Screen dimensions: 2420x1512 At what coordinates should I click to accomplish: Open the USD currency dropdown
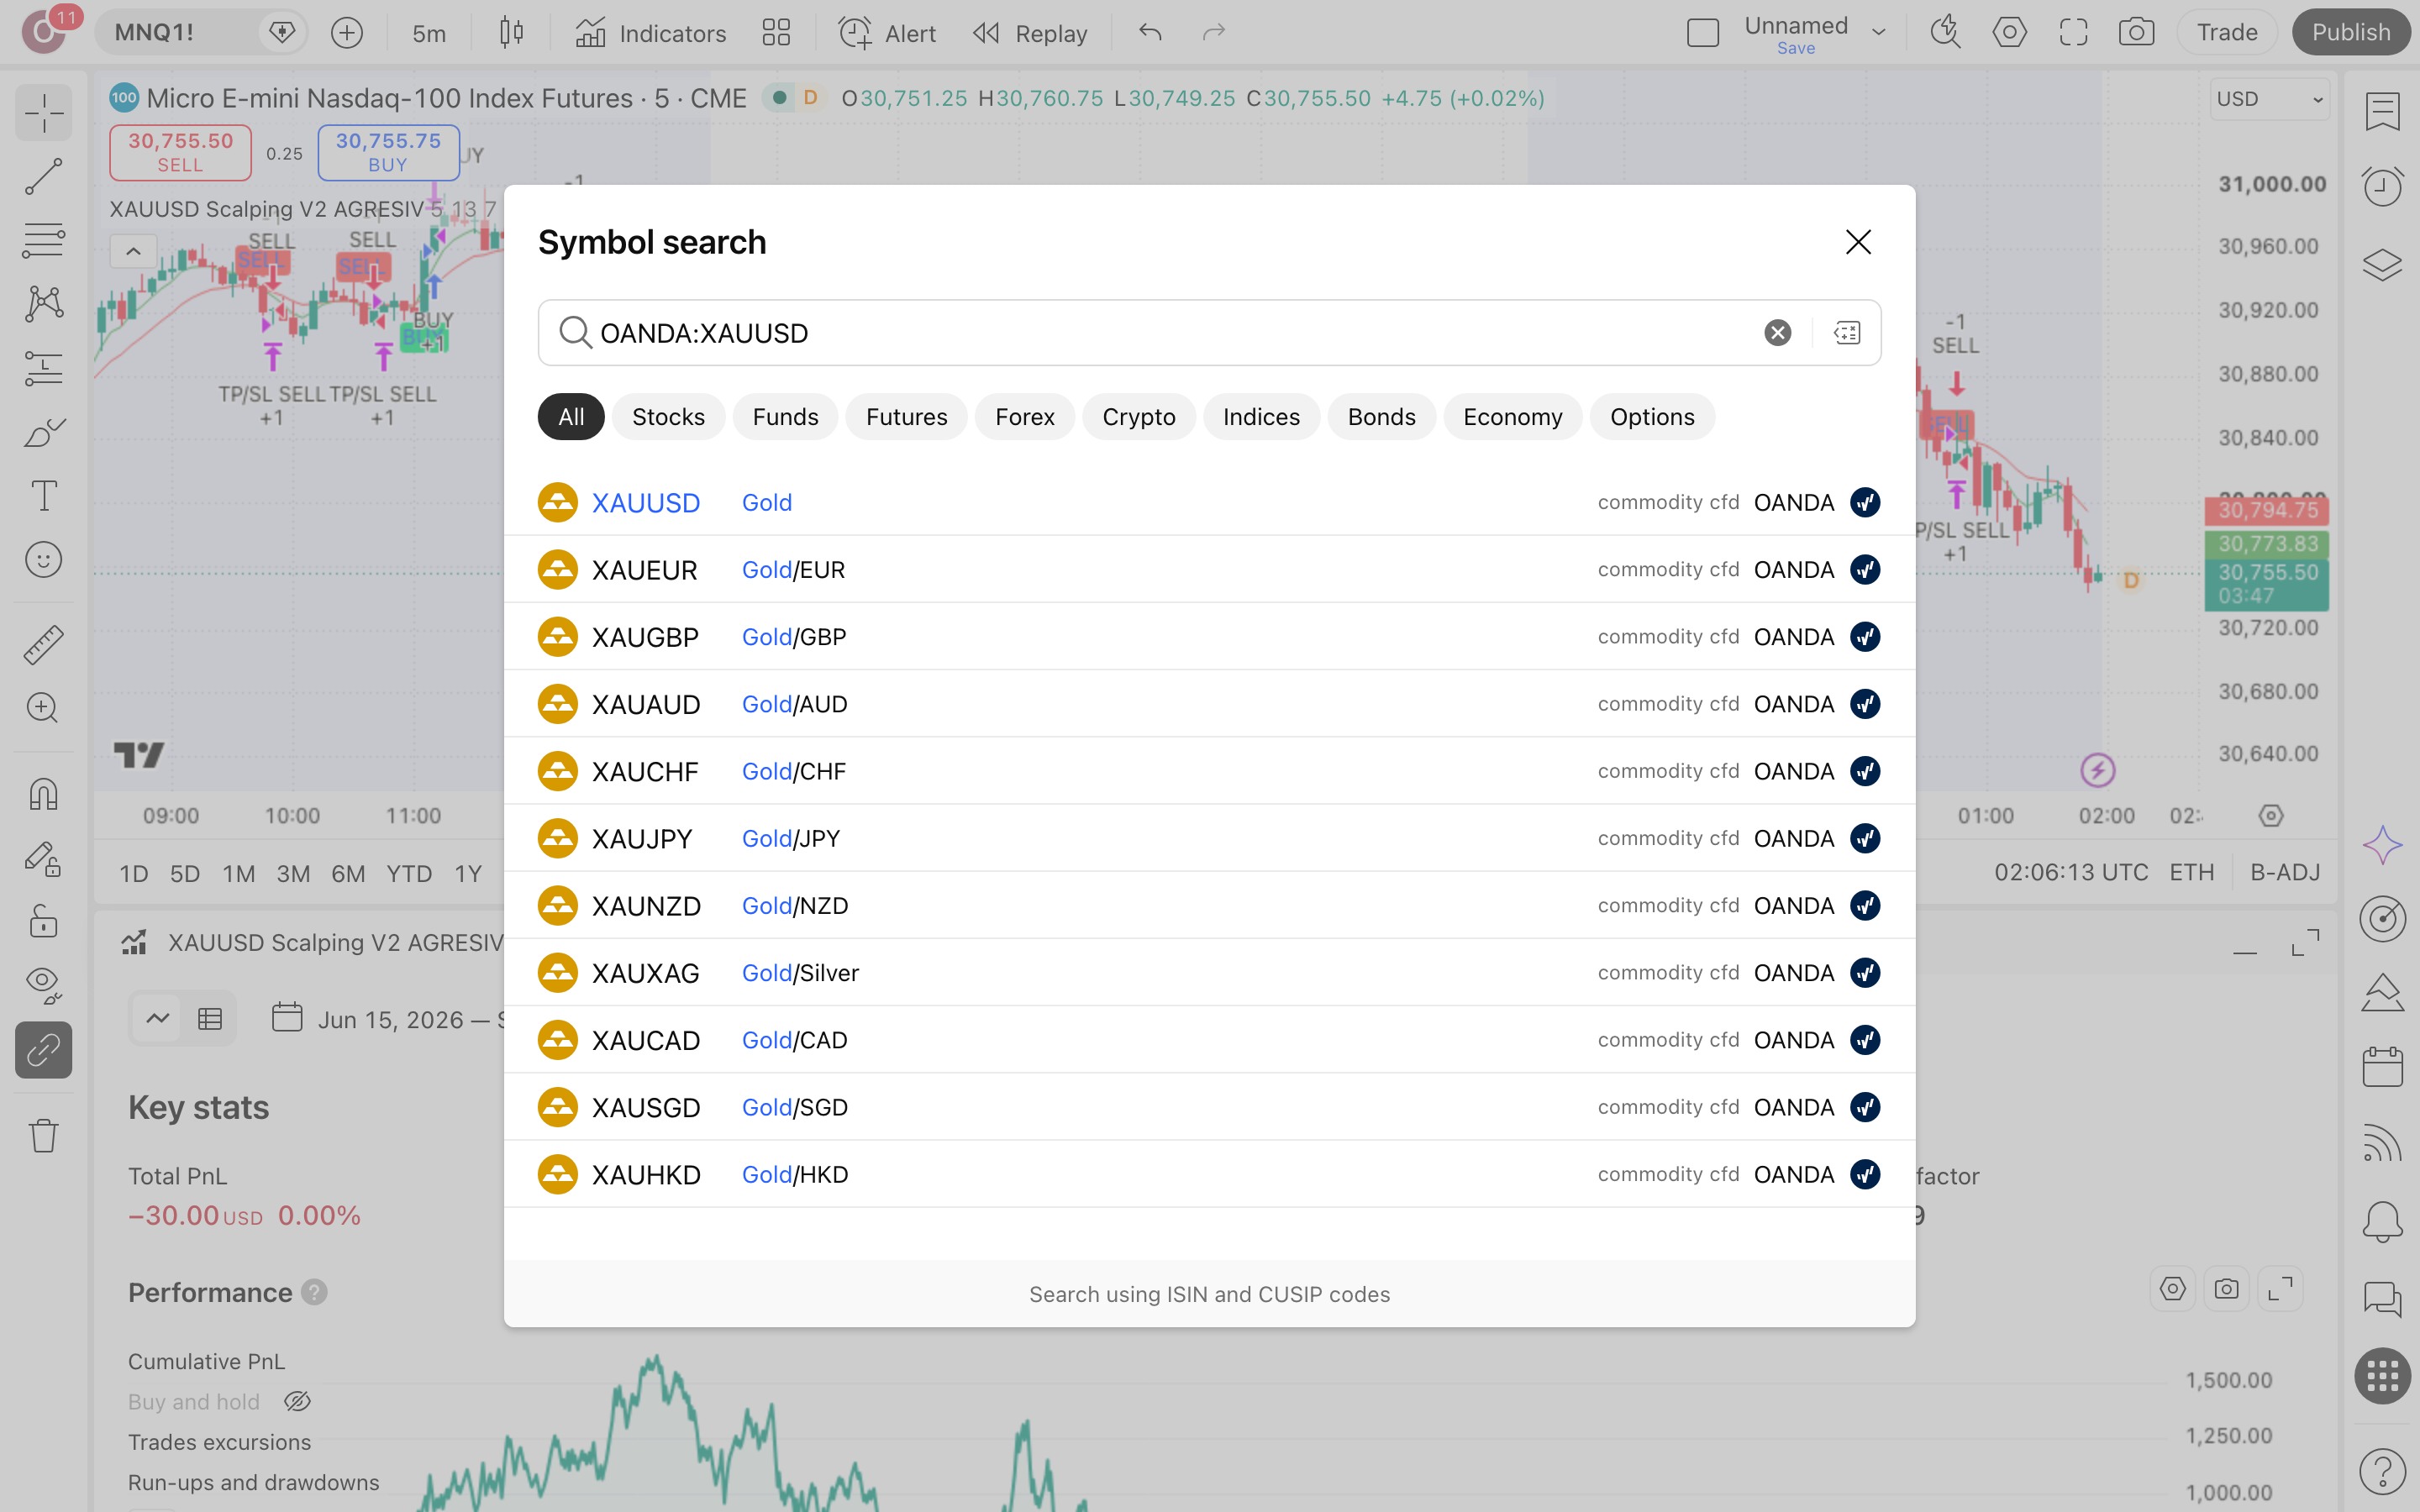(2269, 99)
